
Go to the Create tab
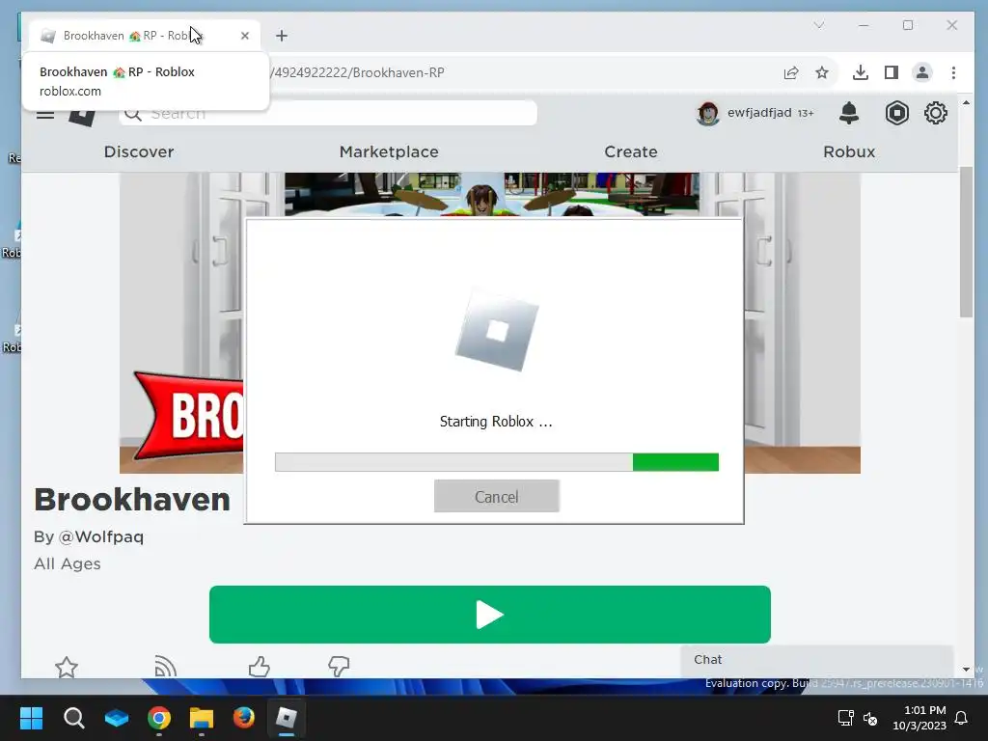tap(631, 151)
